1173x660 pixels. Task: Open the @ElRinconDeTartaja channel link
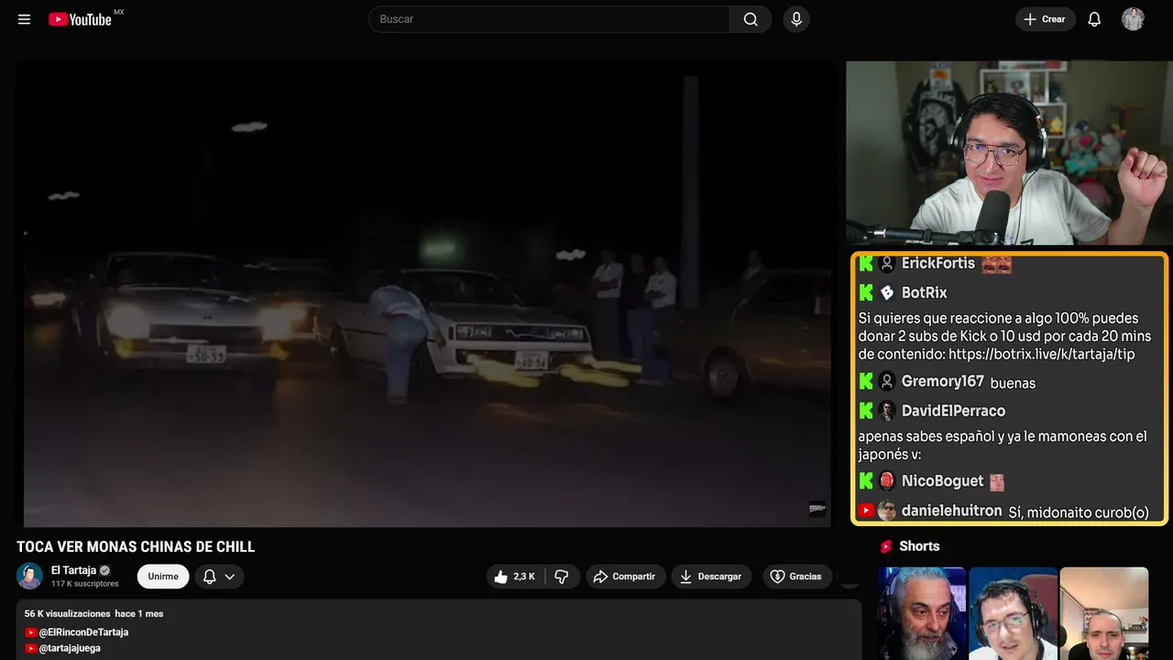point(83,632)
